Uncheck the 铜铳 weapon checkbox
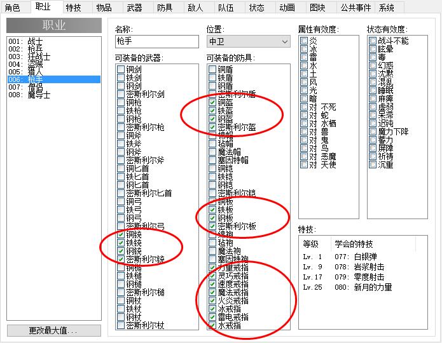 coord(121,234)
